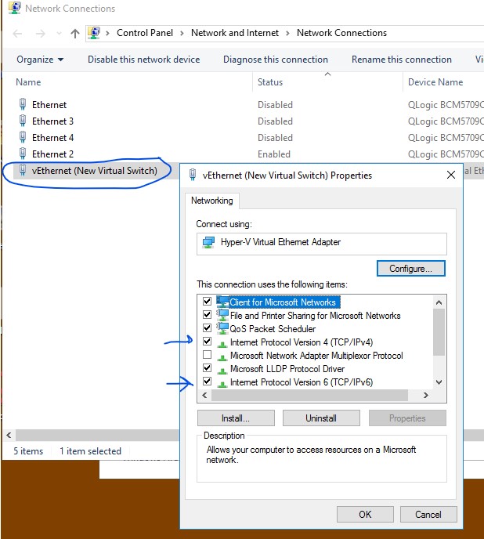484x539 pixels.
Task: Click the Properties dialog title bar icon
Action: click(193, 175)
